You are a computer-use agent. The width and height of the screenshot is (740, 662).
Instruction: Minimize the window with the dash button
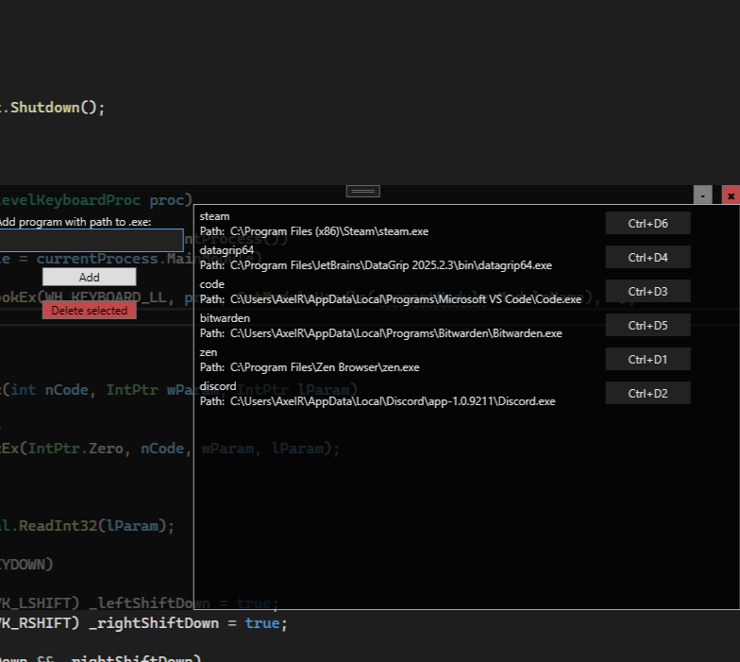click(x=702, y=195)
